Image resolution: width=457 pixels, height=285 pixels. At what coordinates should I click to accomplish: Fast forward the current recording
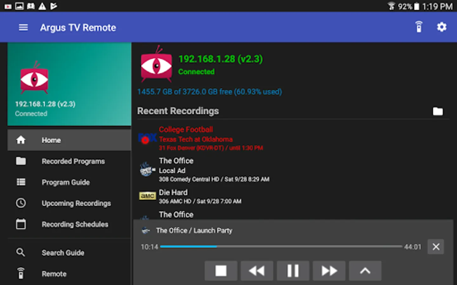click(x=329, y=271)
